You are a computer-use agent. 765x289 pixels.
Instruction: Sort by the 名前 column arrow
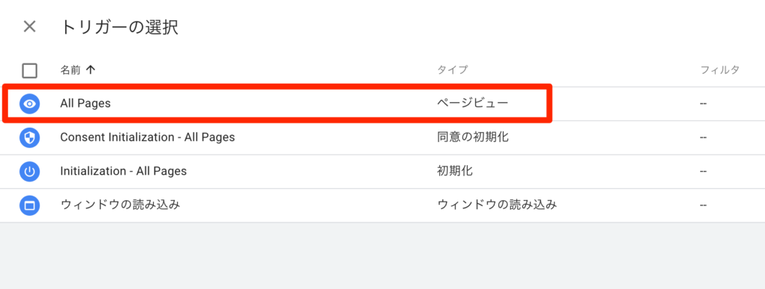(90, 69)
